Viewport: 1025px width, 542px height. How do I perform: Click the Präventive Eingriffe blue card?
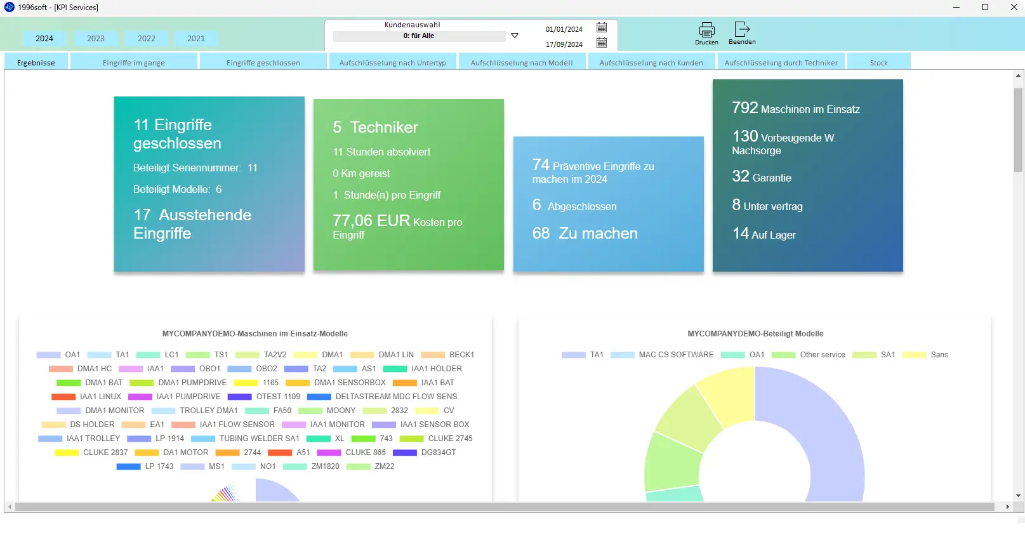[x=609, y=204]
